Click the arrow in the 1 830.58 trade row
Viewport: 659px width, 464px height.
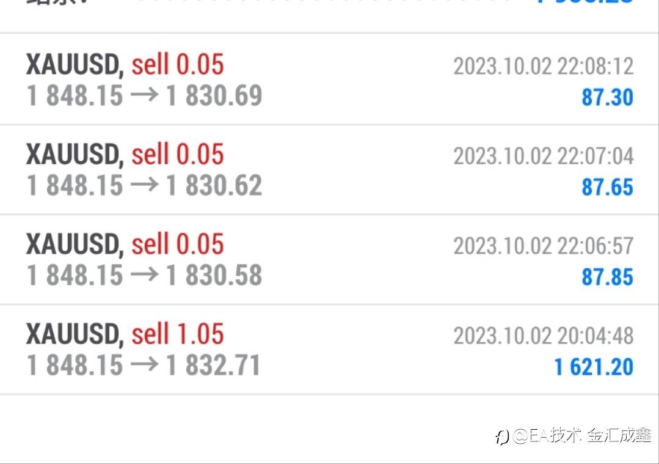click(x=144, y=276)
